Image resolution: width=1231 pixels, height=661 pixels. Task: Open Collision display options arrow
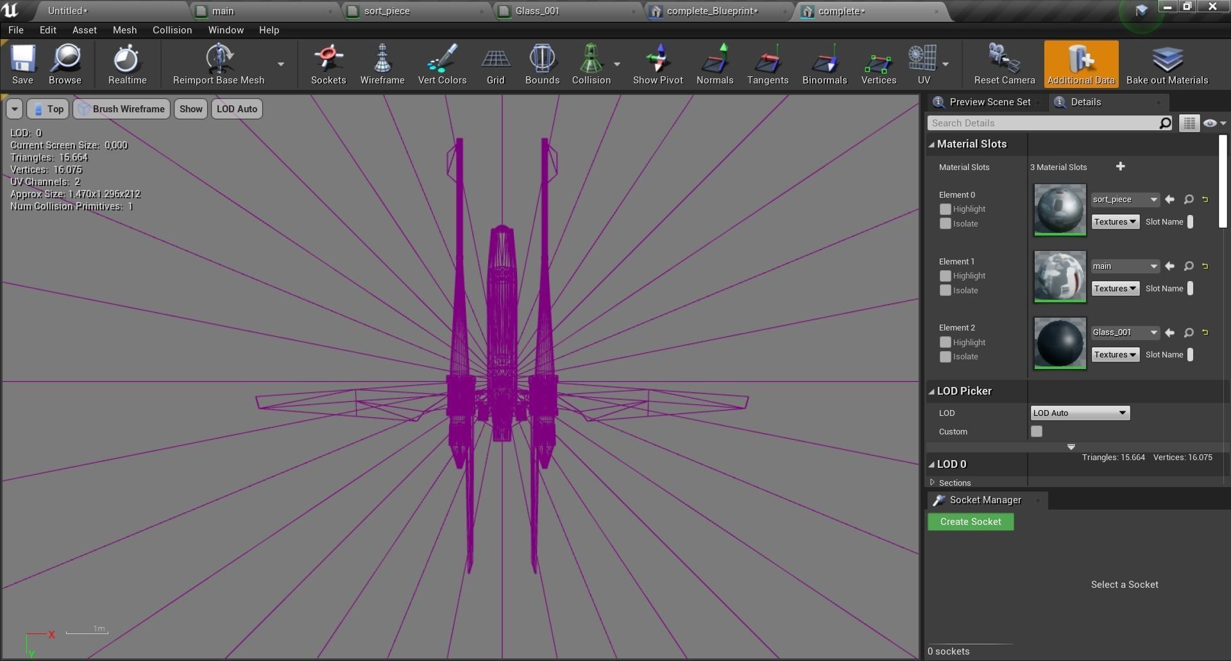617,64
